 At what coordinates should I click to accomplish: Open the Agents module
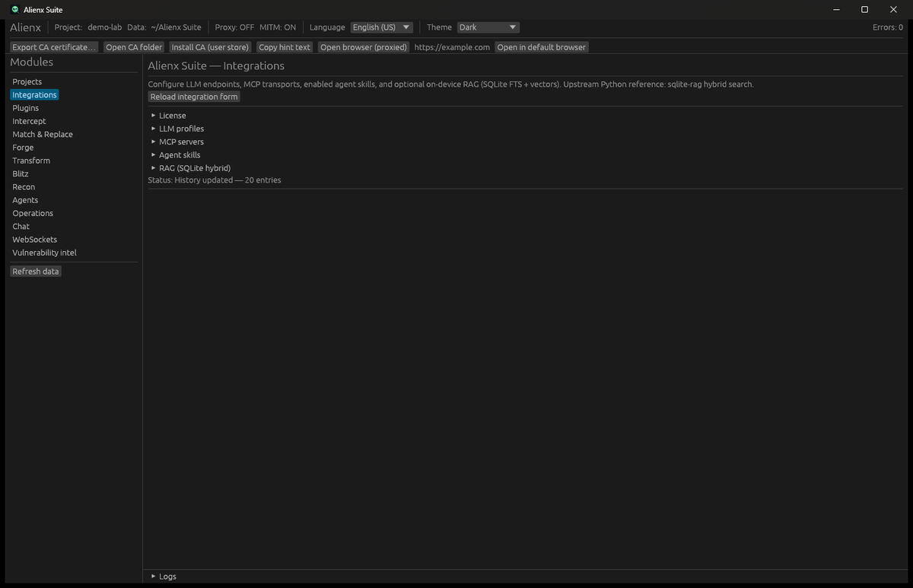point(25,200)
